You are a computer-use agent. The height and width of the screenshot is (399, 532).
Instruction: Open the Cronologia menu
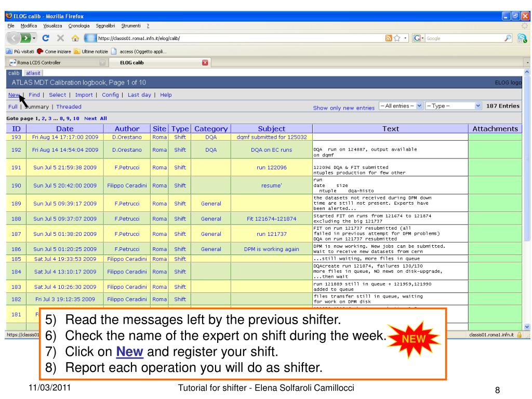coord(79,26)
